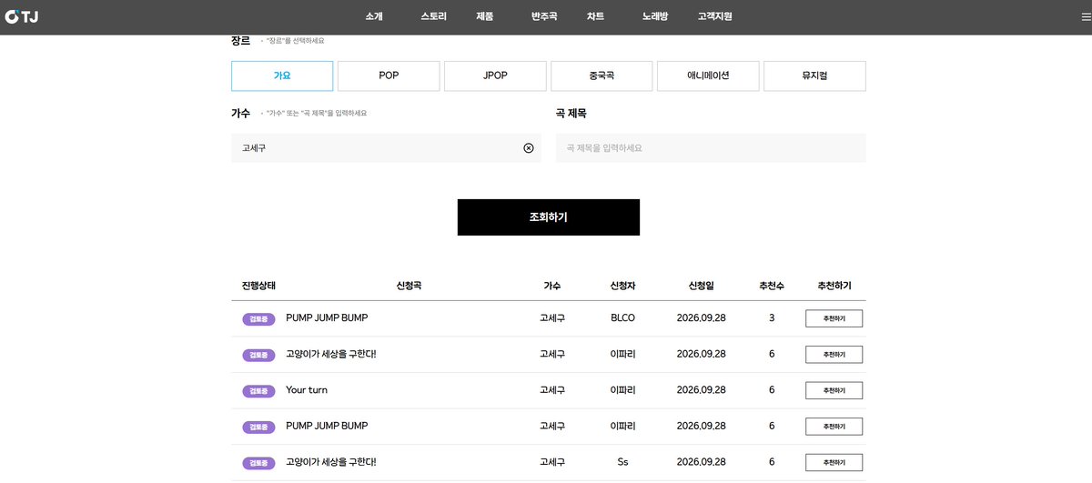Click requester name Ss
This screenshot has width=1092, height=483.
(622, 462)
